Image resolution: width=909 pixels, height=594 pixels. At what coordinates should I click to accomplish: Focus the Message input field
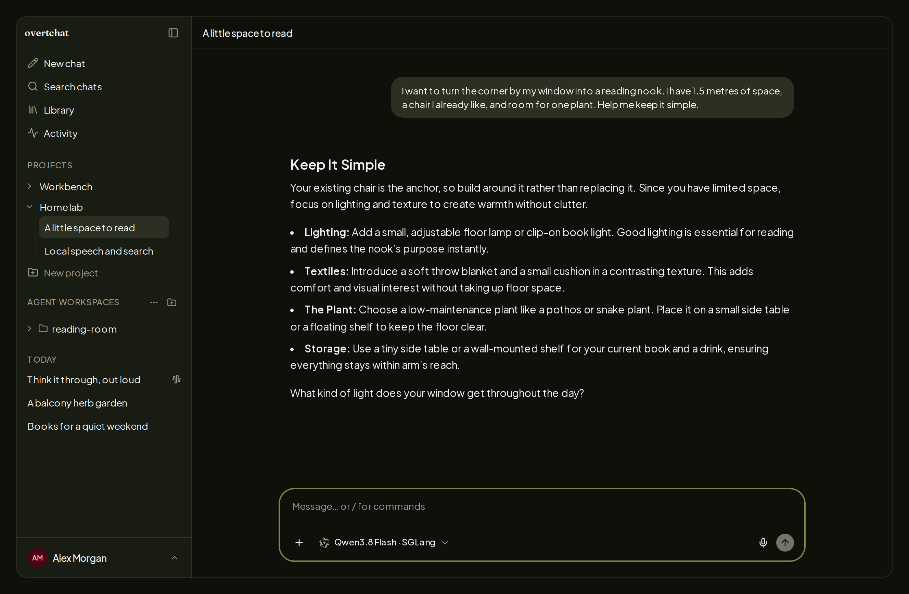click(541, 507)
